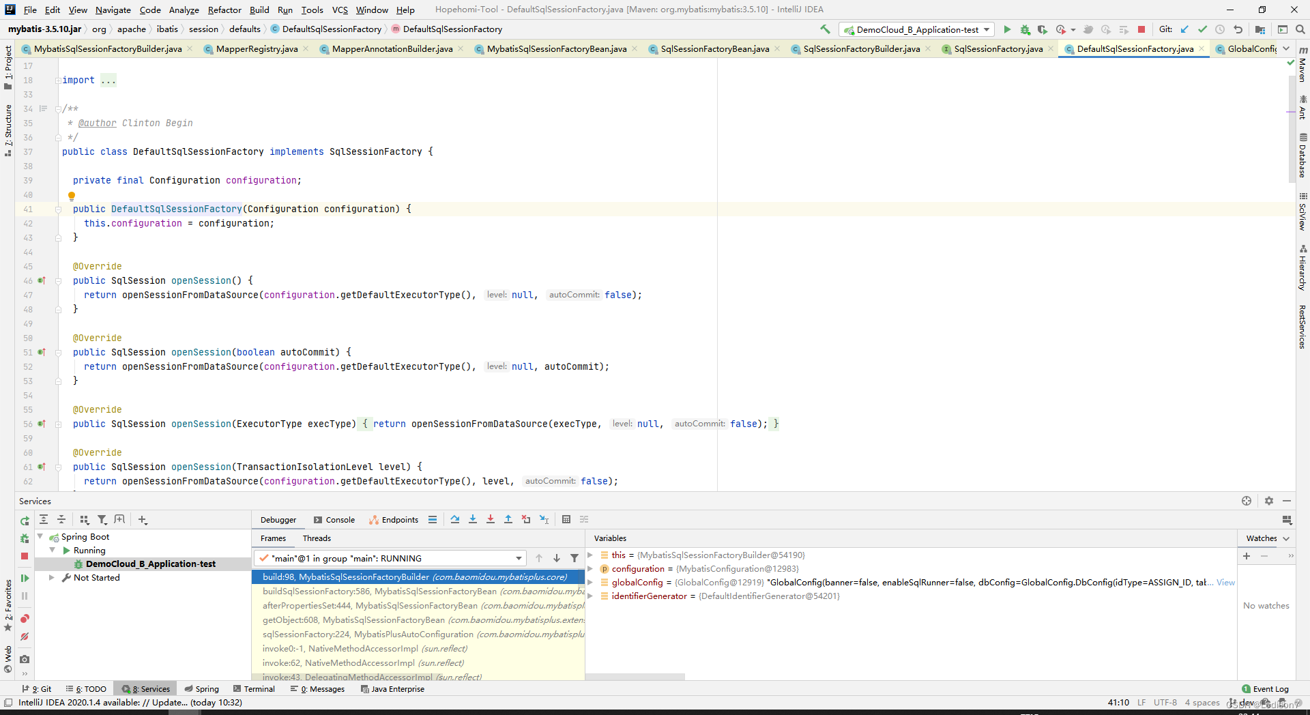Show hidden editor tabs chevron
This screenshot has width=1310, height=715.
tap(1286, 49)
